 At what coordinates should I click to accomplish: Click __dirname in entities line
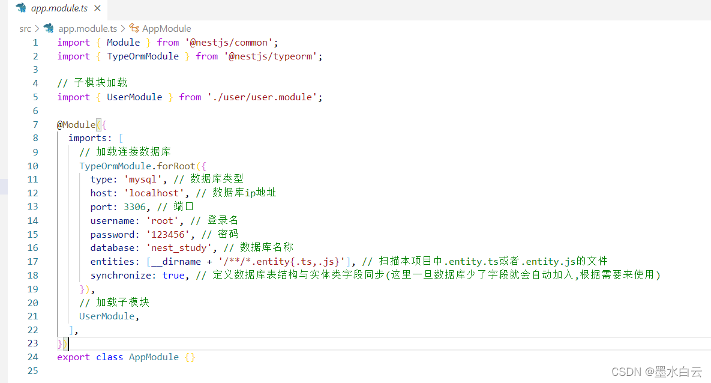(176, 262)
